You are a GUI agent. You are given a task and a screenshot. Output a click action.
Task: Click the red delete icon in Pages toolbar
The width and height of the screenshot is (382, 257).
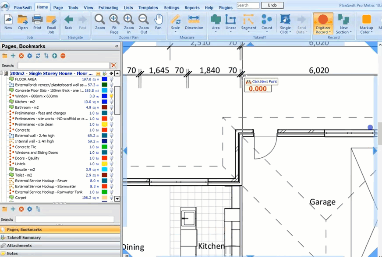click(21, 56)
